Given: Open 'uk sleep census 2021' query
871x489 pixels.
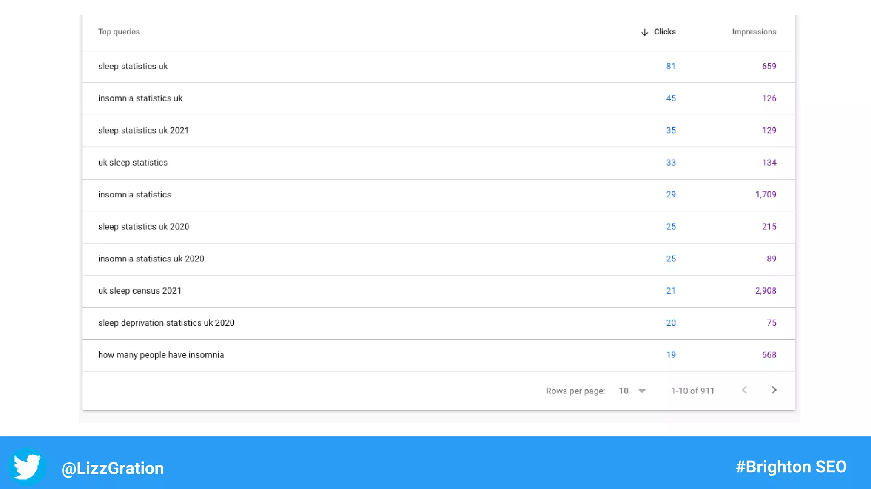Looking at the screenshot, I should pyautogui.click(x=139, y=291).
